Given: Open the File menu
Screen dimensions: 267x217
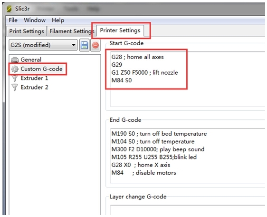Looking at the screenshot, I should pyautogui.click(x=13, y=20).
